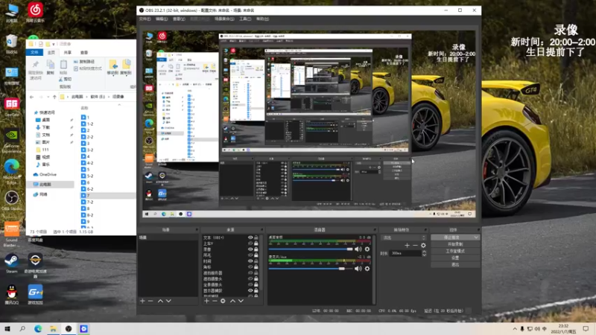Remove scene transition with minus icon

tap(415, 246)
